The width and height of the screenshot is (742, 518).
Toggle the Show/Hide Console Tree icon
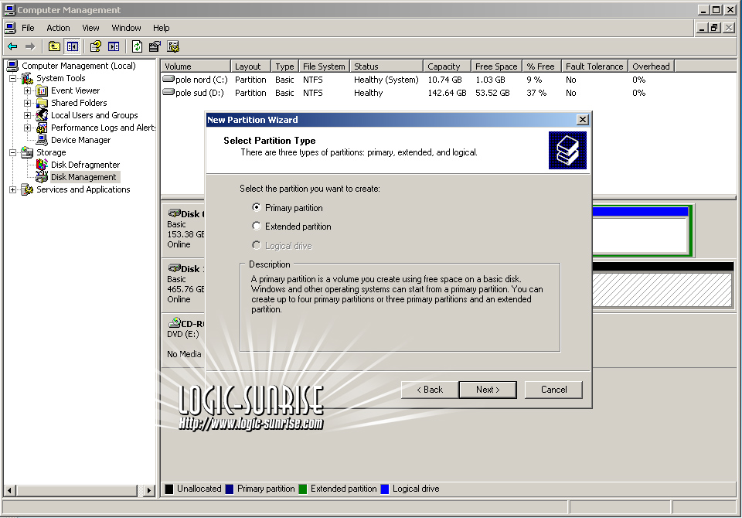[72, 46]
